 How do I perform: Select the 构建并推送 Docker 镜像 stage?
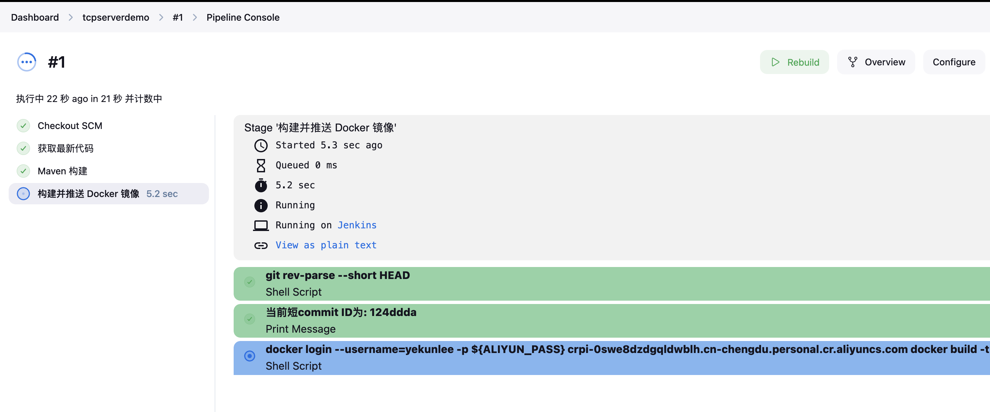(x=88, y=194)
